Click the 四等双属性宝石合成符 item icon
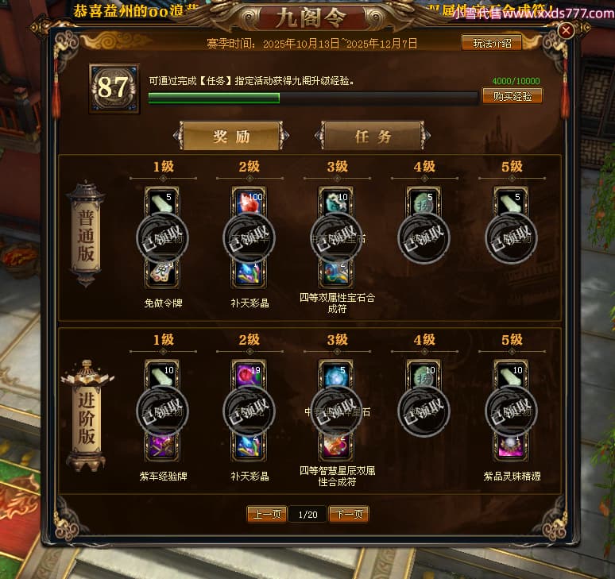The width and height of the screenshot is (615, 579). (336, 273)
